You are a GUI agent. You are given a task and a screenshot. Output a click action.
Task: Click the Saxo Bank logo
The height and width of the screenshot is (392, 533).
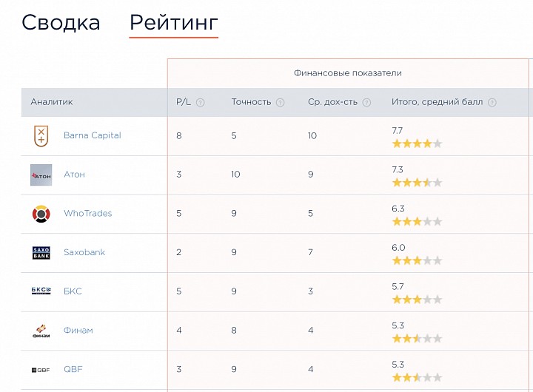[41, 253]
